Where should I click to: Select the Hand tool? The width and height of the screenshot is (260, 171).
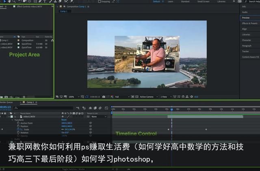(9, 1)
